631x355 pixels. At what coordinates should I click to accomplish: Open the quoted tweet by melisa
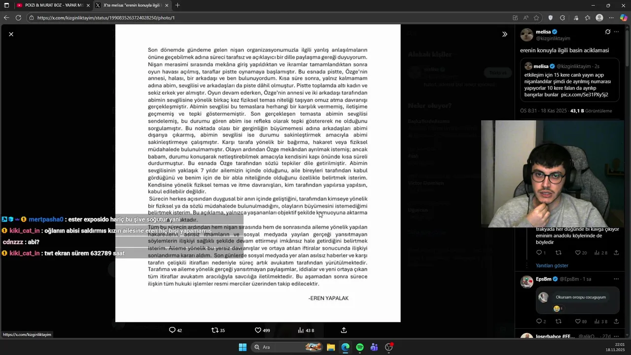point(569,80)
